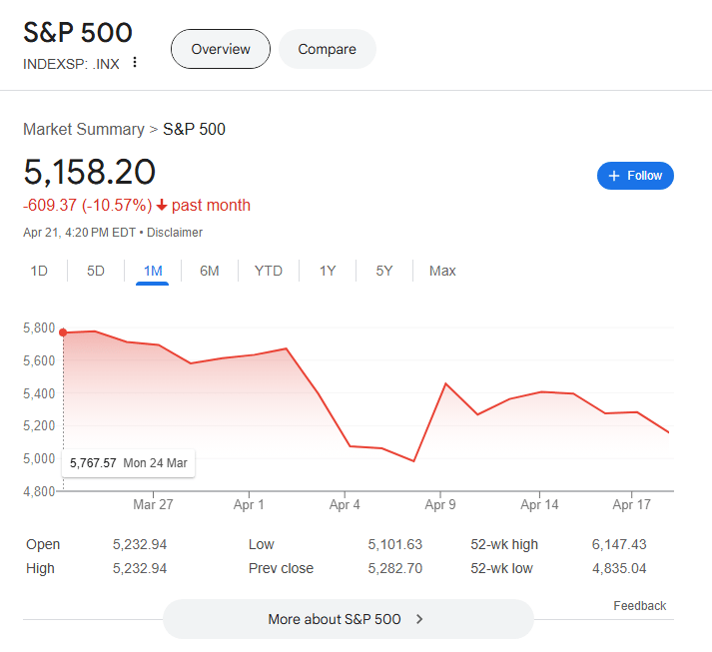Select the 1M time range
Image resolution: width=712 pixels, height=652 pixels.
pyautogui.click(x=153, y=271)
